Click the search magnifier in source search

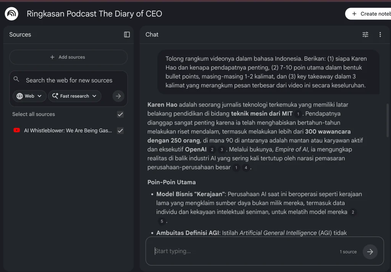(16, 79)
